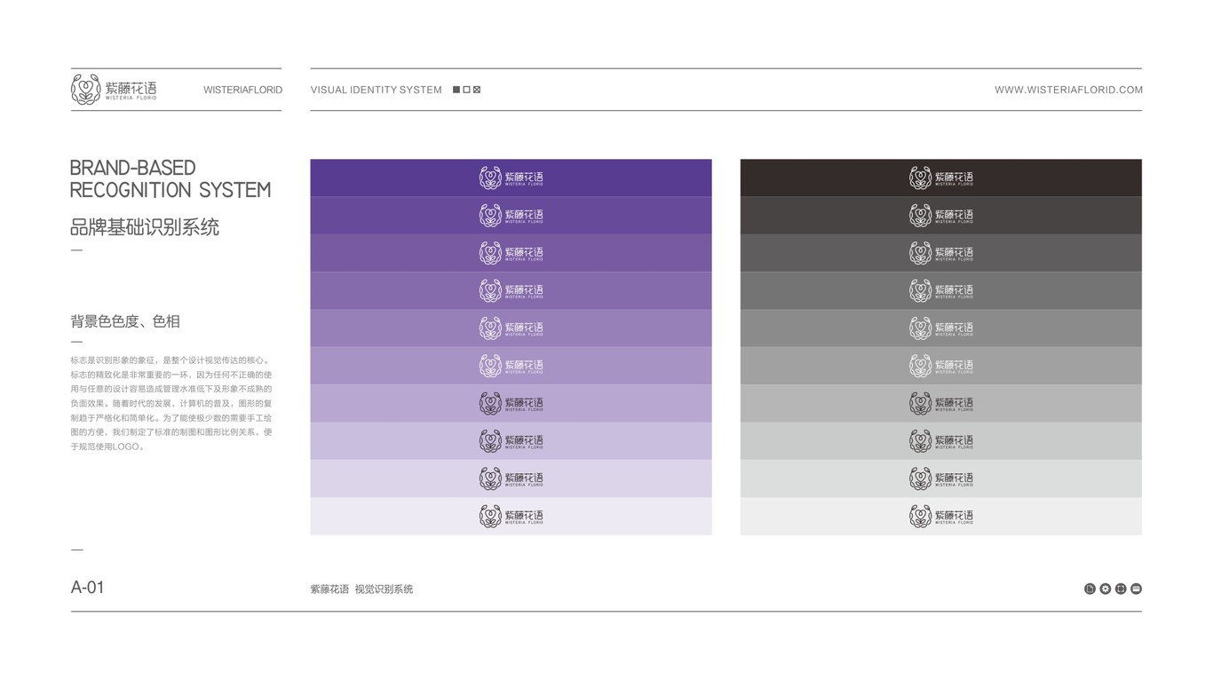Click the white logo on black-brown band
The width and height of the screenshot is (1213, 680).
tap(941, 178)
